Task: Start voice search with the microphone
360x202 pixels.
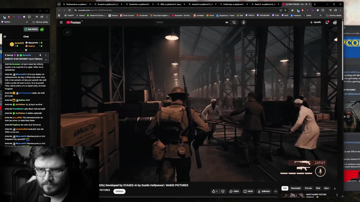Action: [244, 22]
